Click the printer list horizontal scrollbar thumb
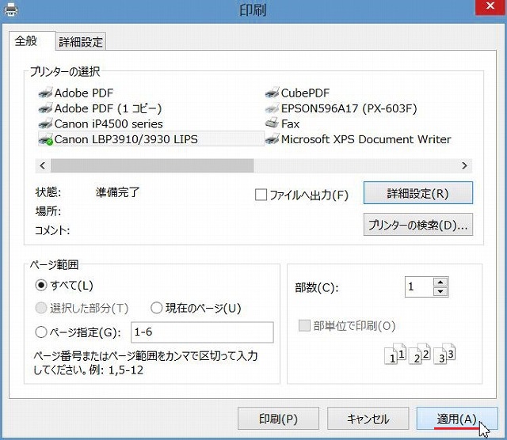Screen dimensions: 507x440 click(x=152, y=165)
